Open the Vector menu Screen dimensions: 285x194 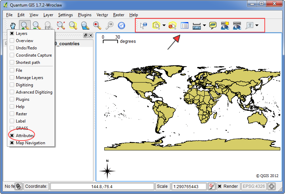(x=102, y=15)
